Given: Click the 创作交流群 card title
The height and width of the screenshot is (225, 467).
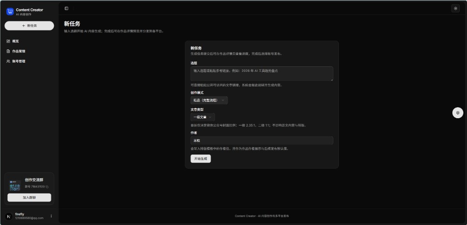Looking at the screenshot, I should click(x=34, y=180).
